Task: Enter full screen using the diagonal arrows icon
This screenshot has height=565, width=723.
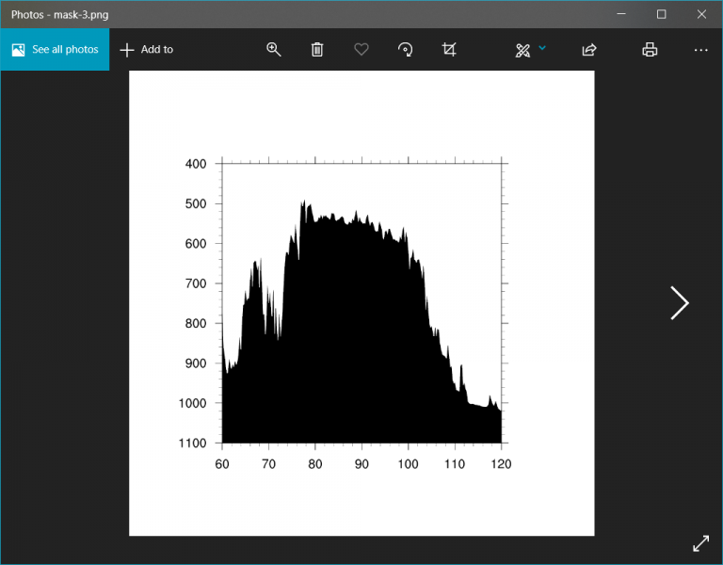Action: click(700, 543)
